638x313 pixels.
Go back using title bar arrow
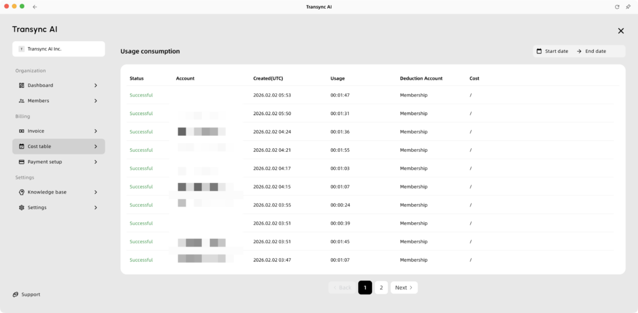click(x=35, y=6)
